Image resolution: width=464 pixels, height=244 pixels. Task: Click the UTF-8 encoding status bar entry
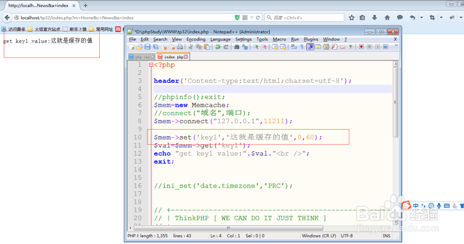point(347,236)
